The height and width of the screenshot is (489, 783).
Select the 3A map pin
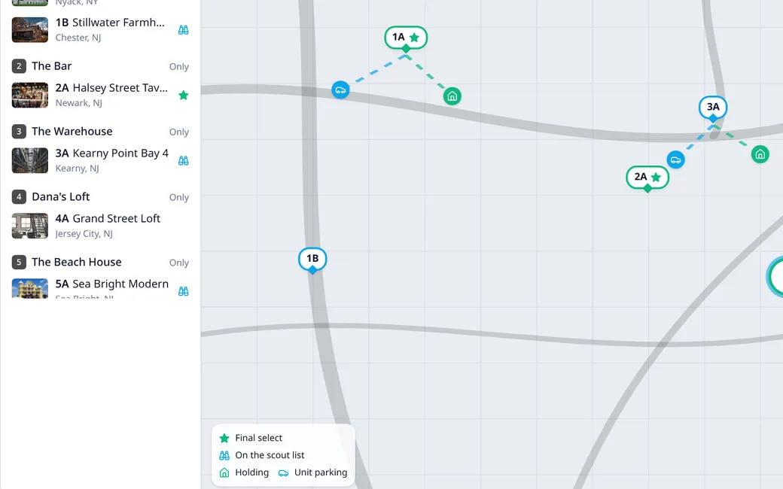tap(713, 108)
